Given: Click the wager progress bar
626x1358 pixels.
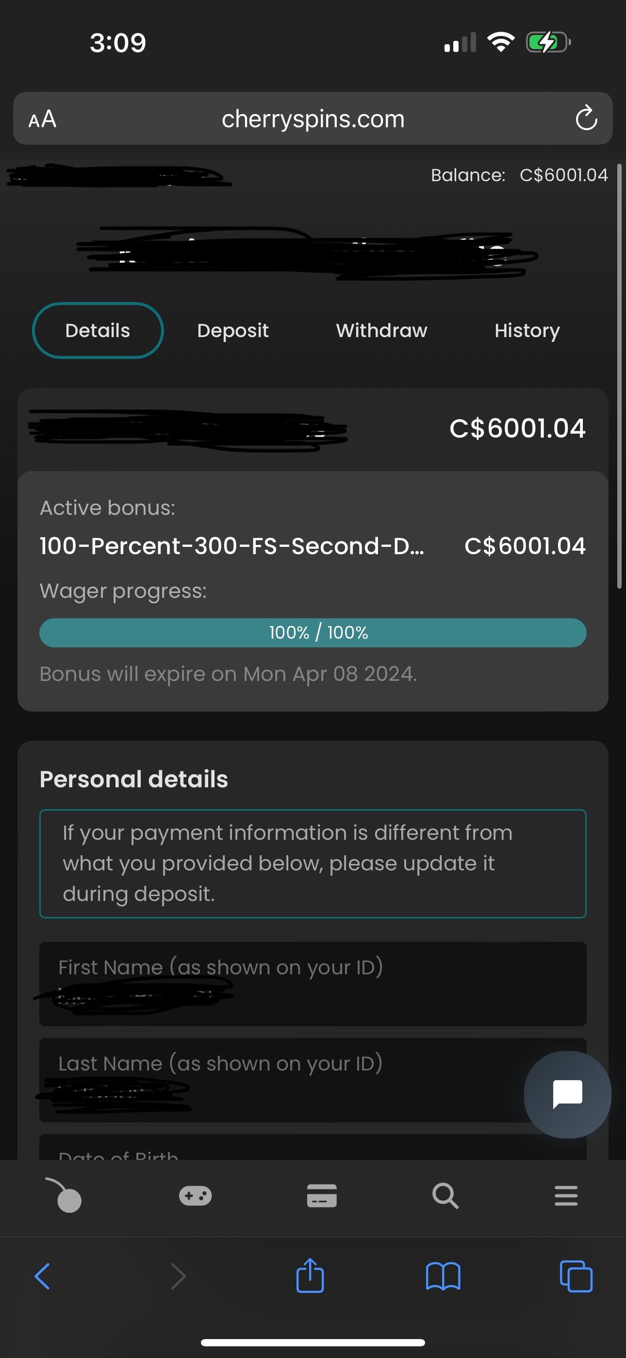Looking at the screenshot, I should pos(313,632).
